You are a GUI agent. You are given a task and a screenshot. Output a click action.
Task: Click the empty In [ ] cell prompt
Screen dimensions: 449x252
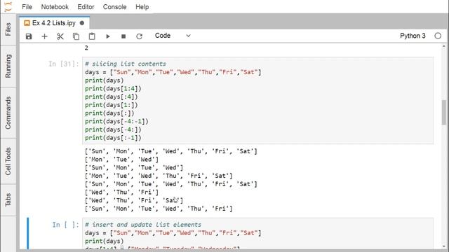[65, 225]
